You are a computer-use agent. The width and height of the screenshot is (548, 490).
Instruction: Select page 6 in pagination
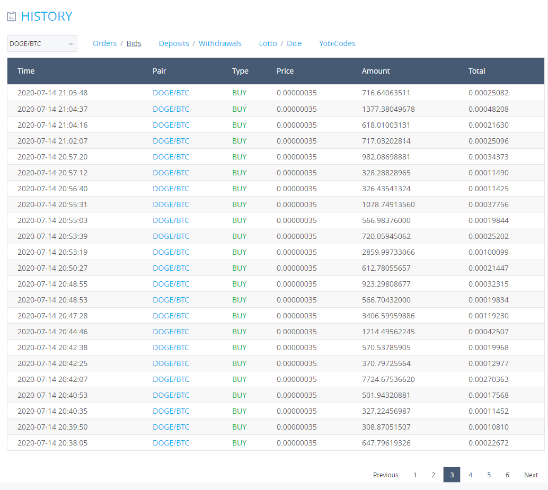(x=507, y=475)
